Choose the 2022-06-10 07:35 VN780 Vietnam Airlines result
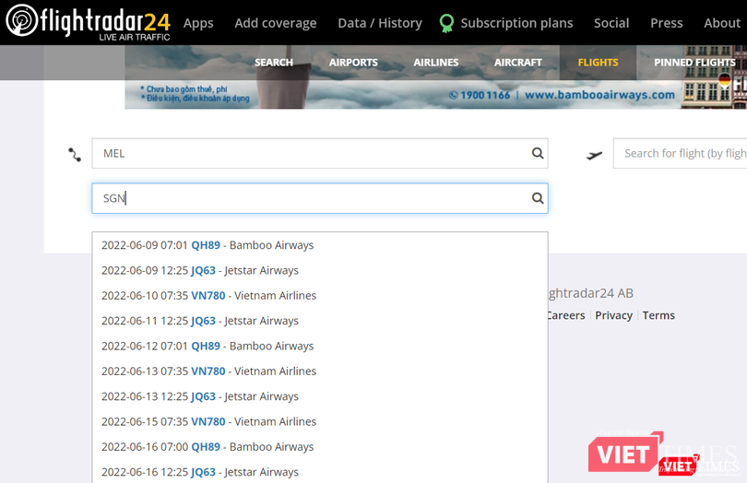The height and width of the screenshot is (483, 747). pyautogui.click(x=208, y=296)
